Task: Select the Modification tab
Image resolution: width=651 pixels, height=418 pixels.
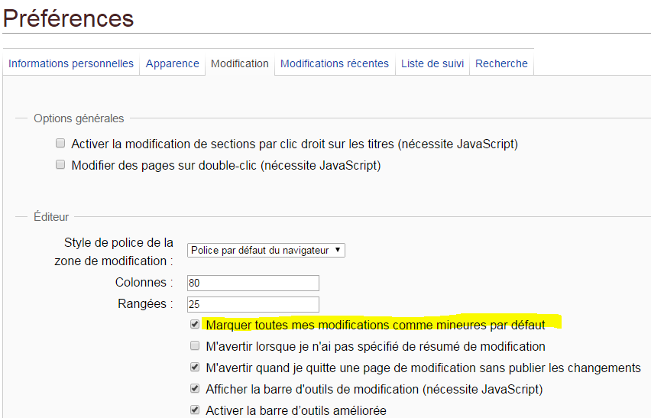Action: click(x=240, y=64)
